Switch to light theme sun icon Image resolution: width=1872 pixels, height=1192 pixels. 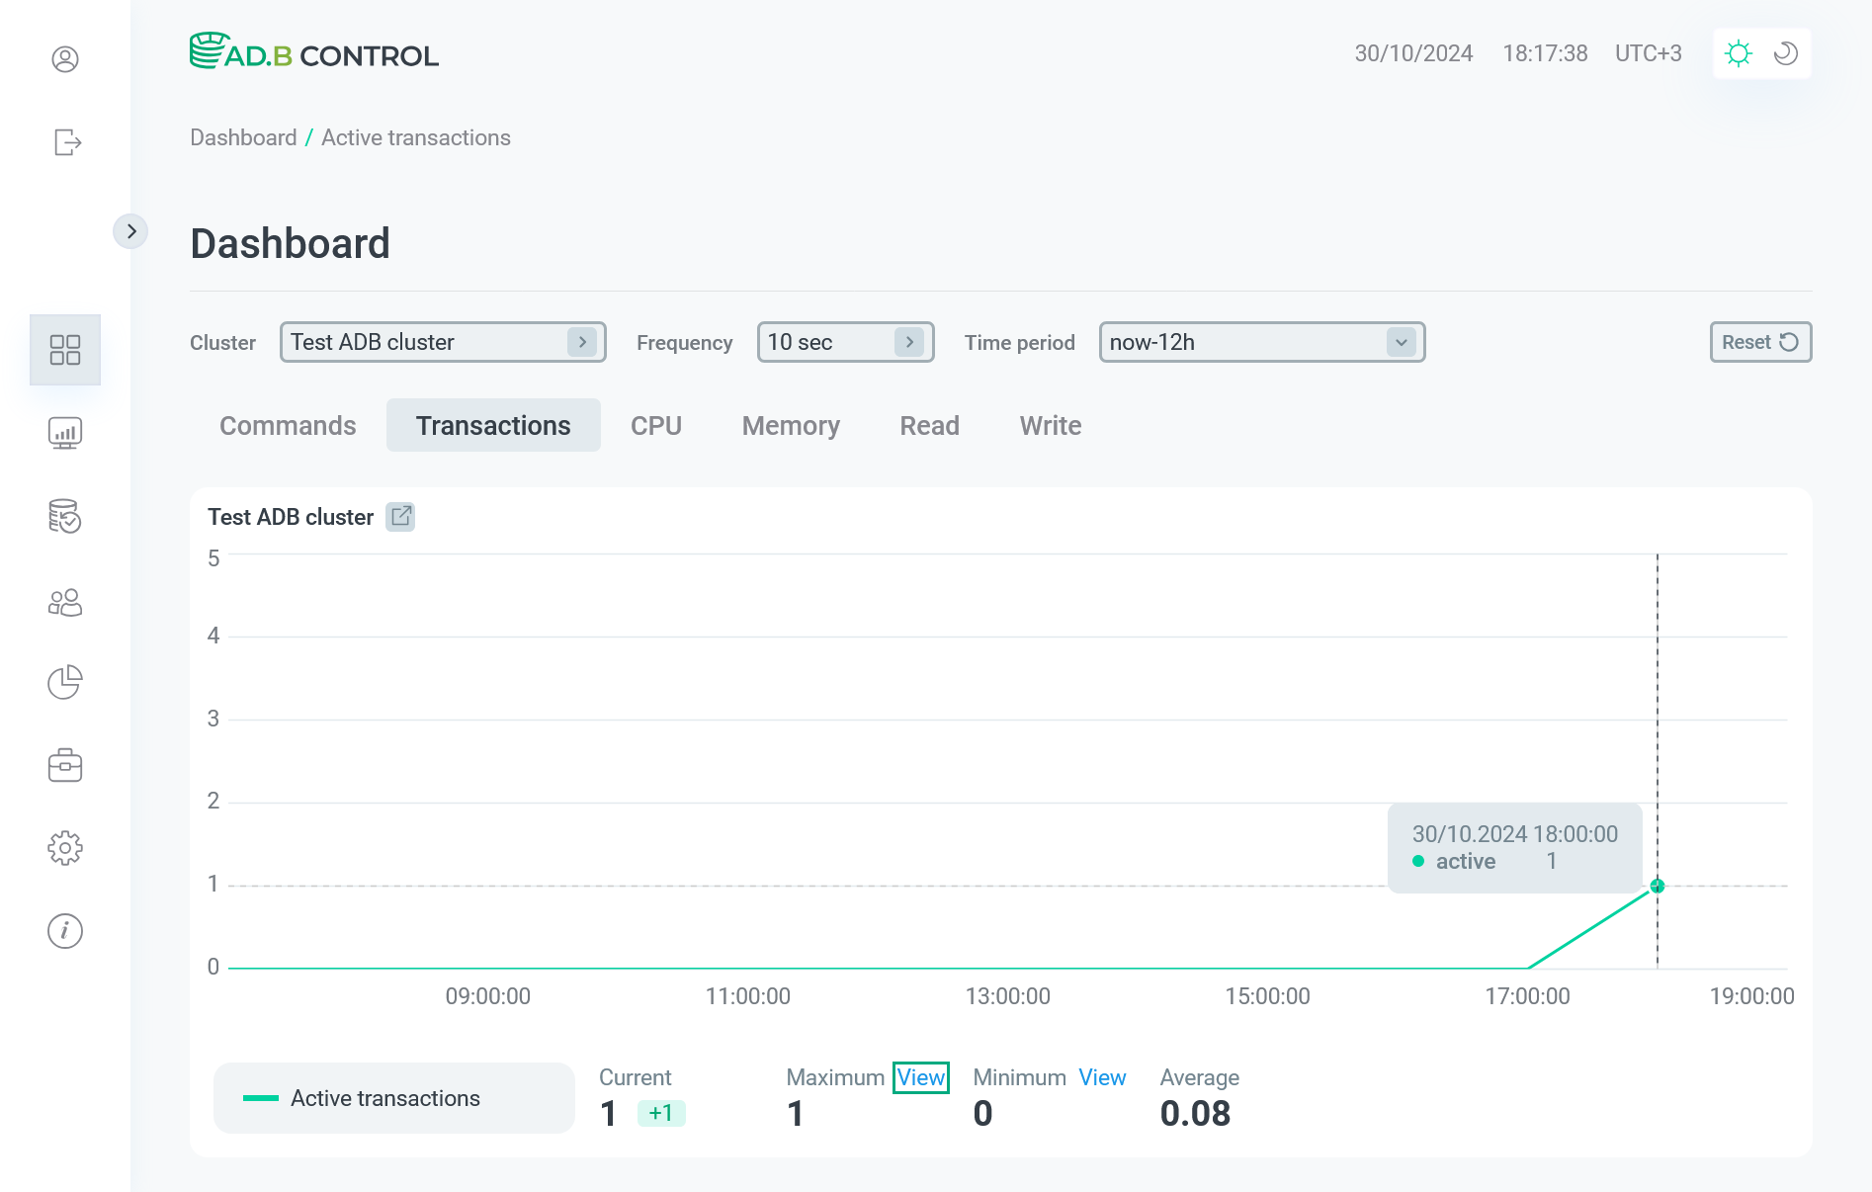click(x=1738, y=53)
